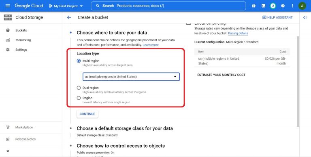Click the Monitoring chart icon

8,40
